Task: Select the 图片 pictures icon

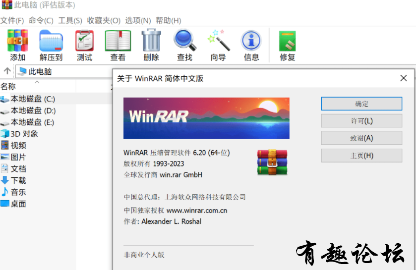Action: coord(5,157)
